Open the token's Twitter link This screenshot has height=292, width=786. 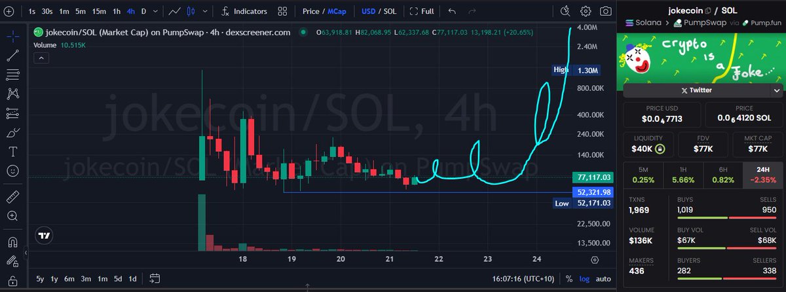tap(696, 90)
